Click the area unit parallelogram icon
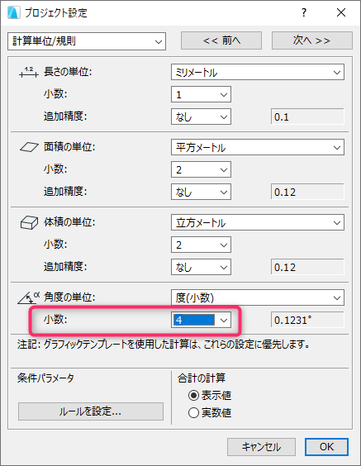This screenshot has height=466, width=361. click(x=29, y=147)
